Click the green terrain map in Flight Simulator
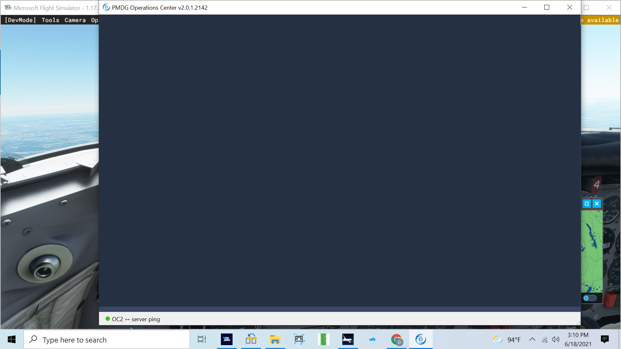Screen dimensions: 621x349 [592, 251]
